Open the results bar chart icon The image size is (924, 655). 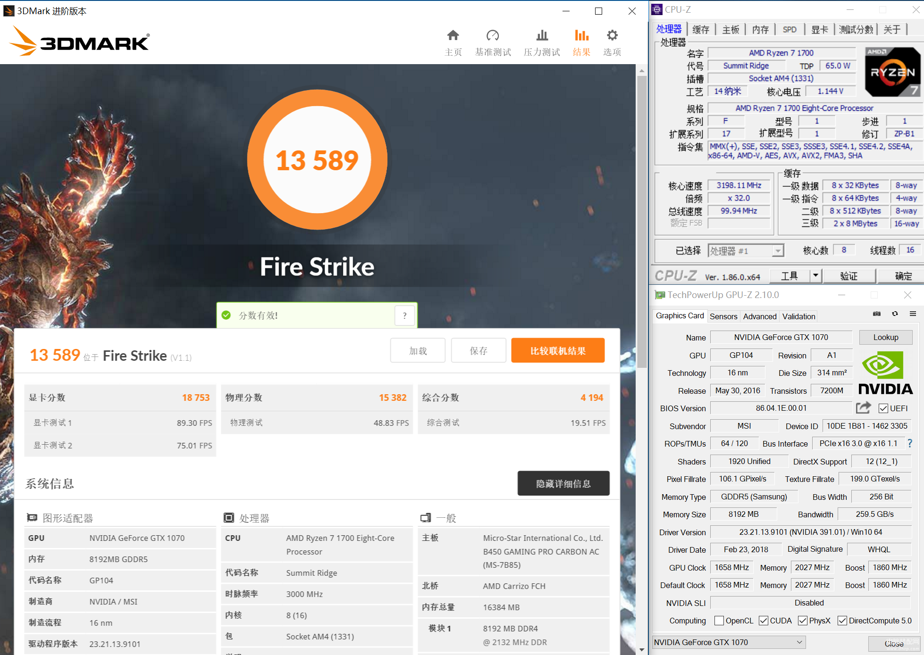581,35
